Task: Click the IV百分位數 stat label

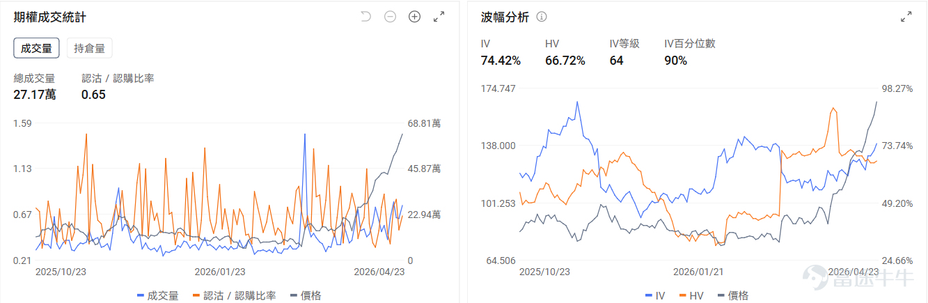Action: (x=690, y=43)
